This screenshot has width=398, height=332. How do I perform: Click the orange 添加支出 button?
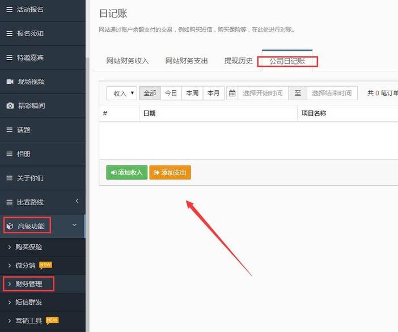pos(170,173)
